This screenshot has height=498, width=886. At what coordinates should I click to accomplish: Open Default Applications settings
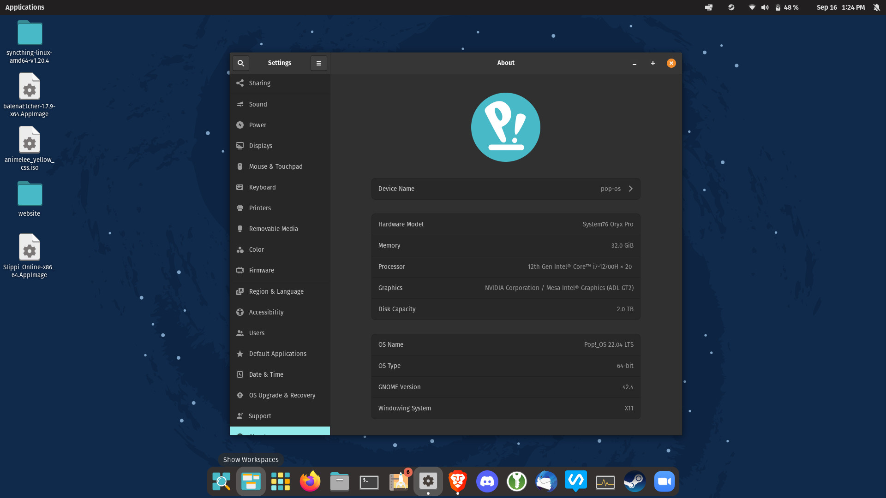click(280, 354)
